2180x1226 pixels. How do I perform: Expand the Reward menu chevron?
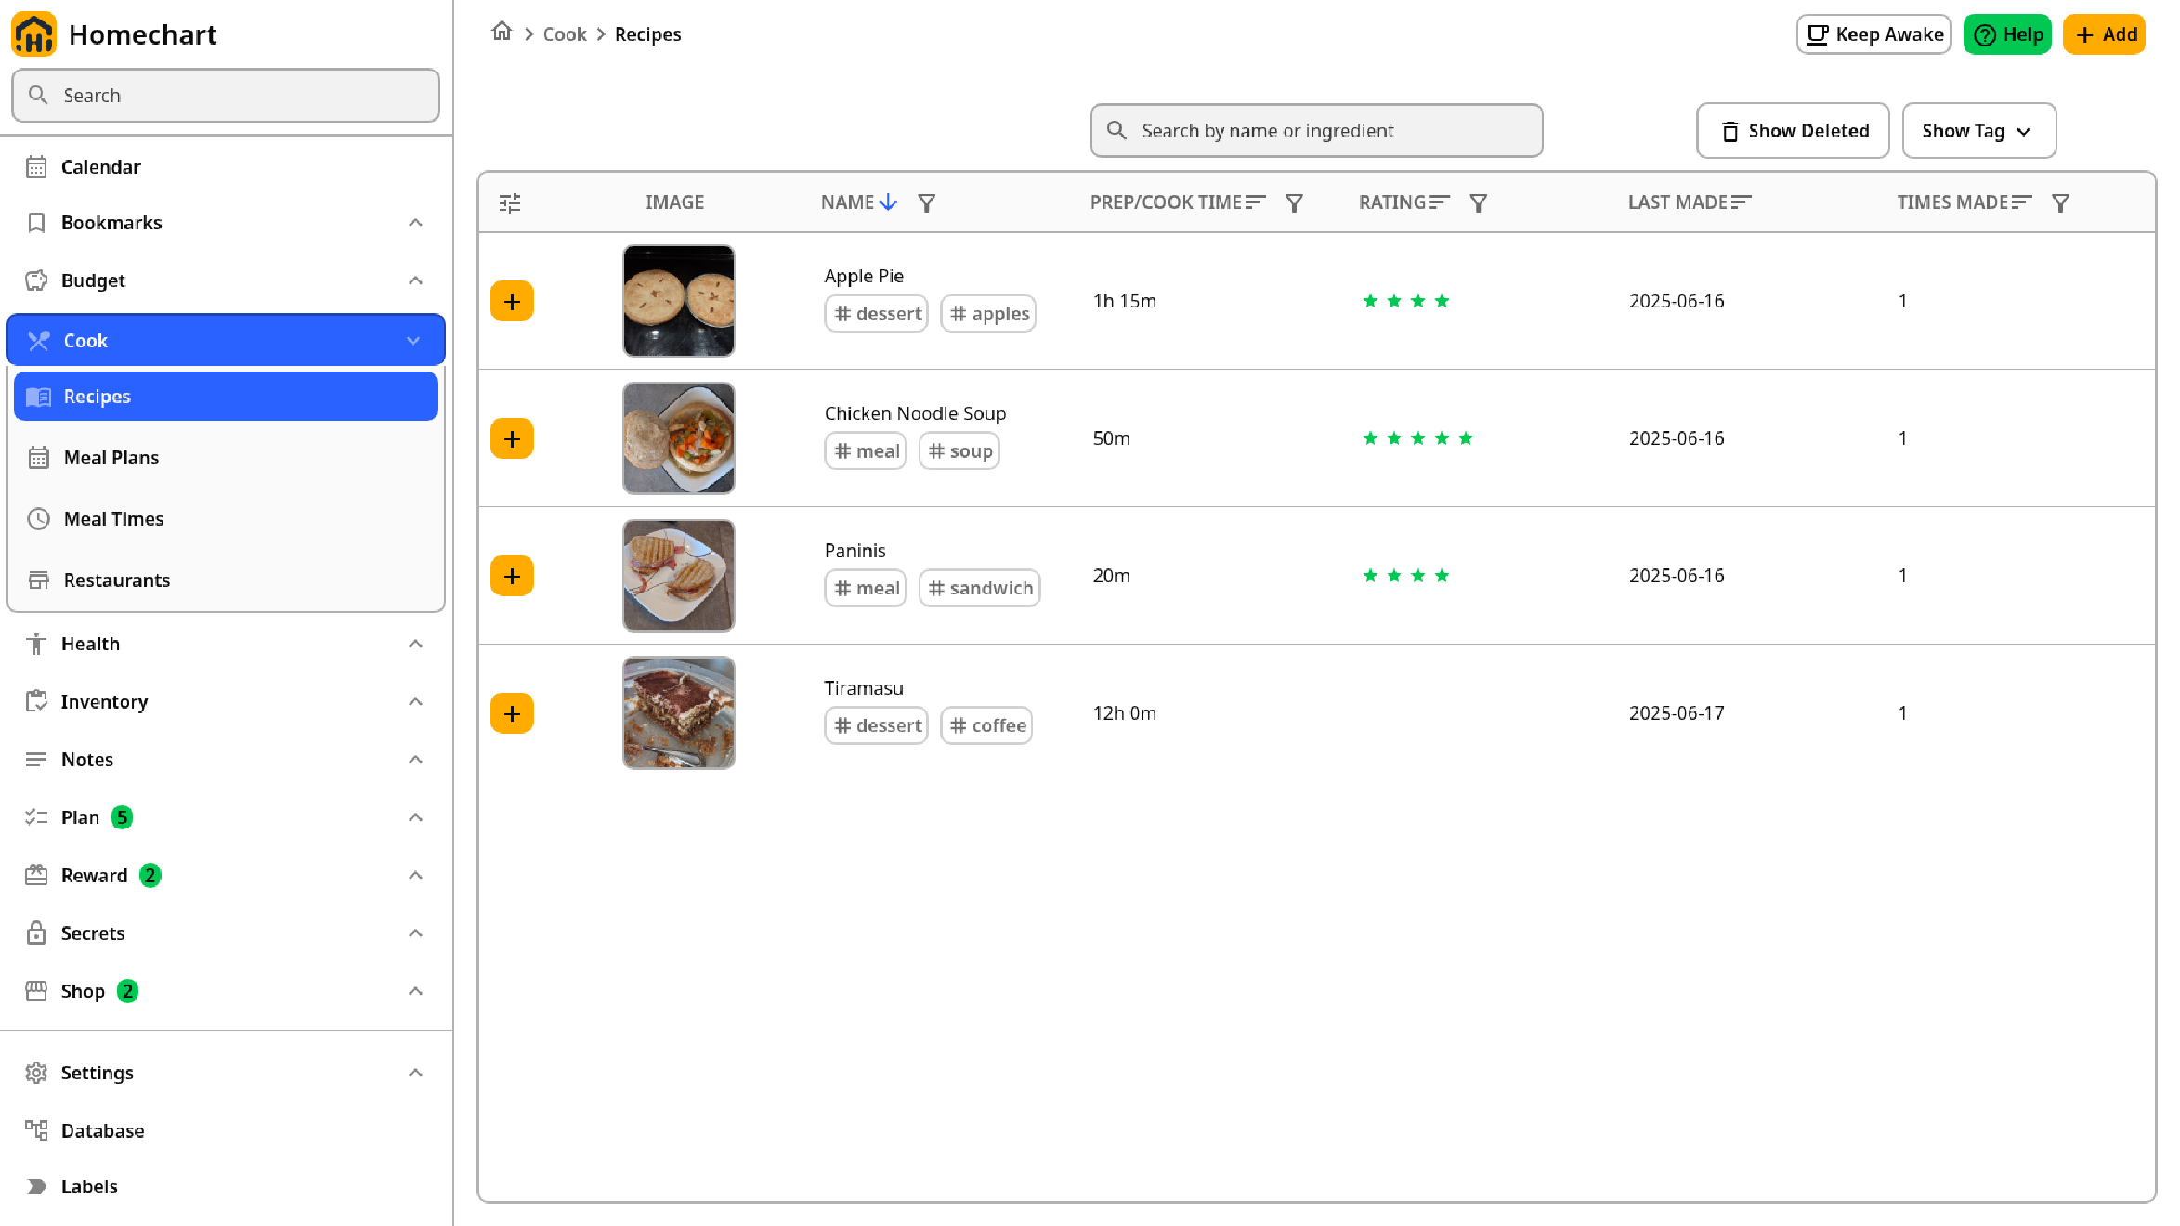coord(415,875)
